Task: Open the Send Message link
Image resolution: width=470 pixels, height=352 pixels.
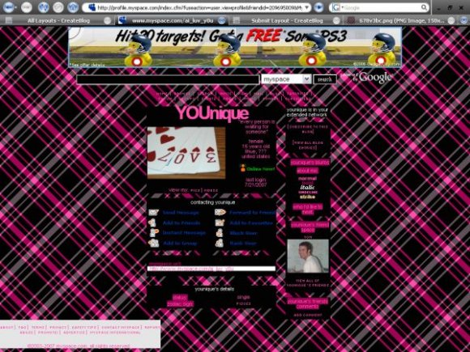Action: (x=181, y=213)
